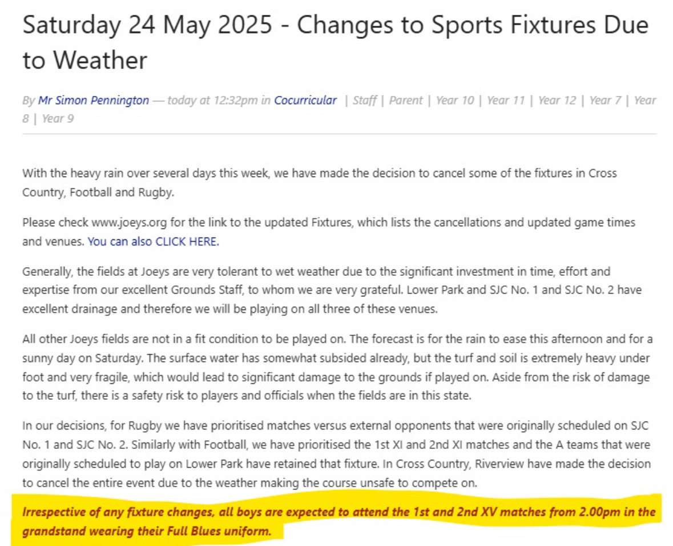This screenshot has height=546, width=673.
Task: Click the paragraph mentioning Grounds Staff
Action: [x=332, y=290]
